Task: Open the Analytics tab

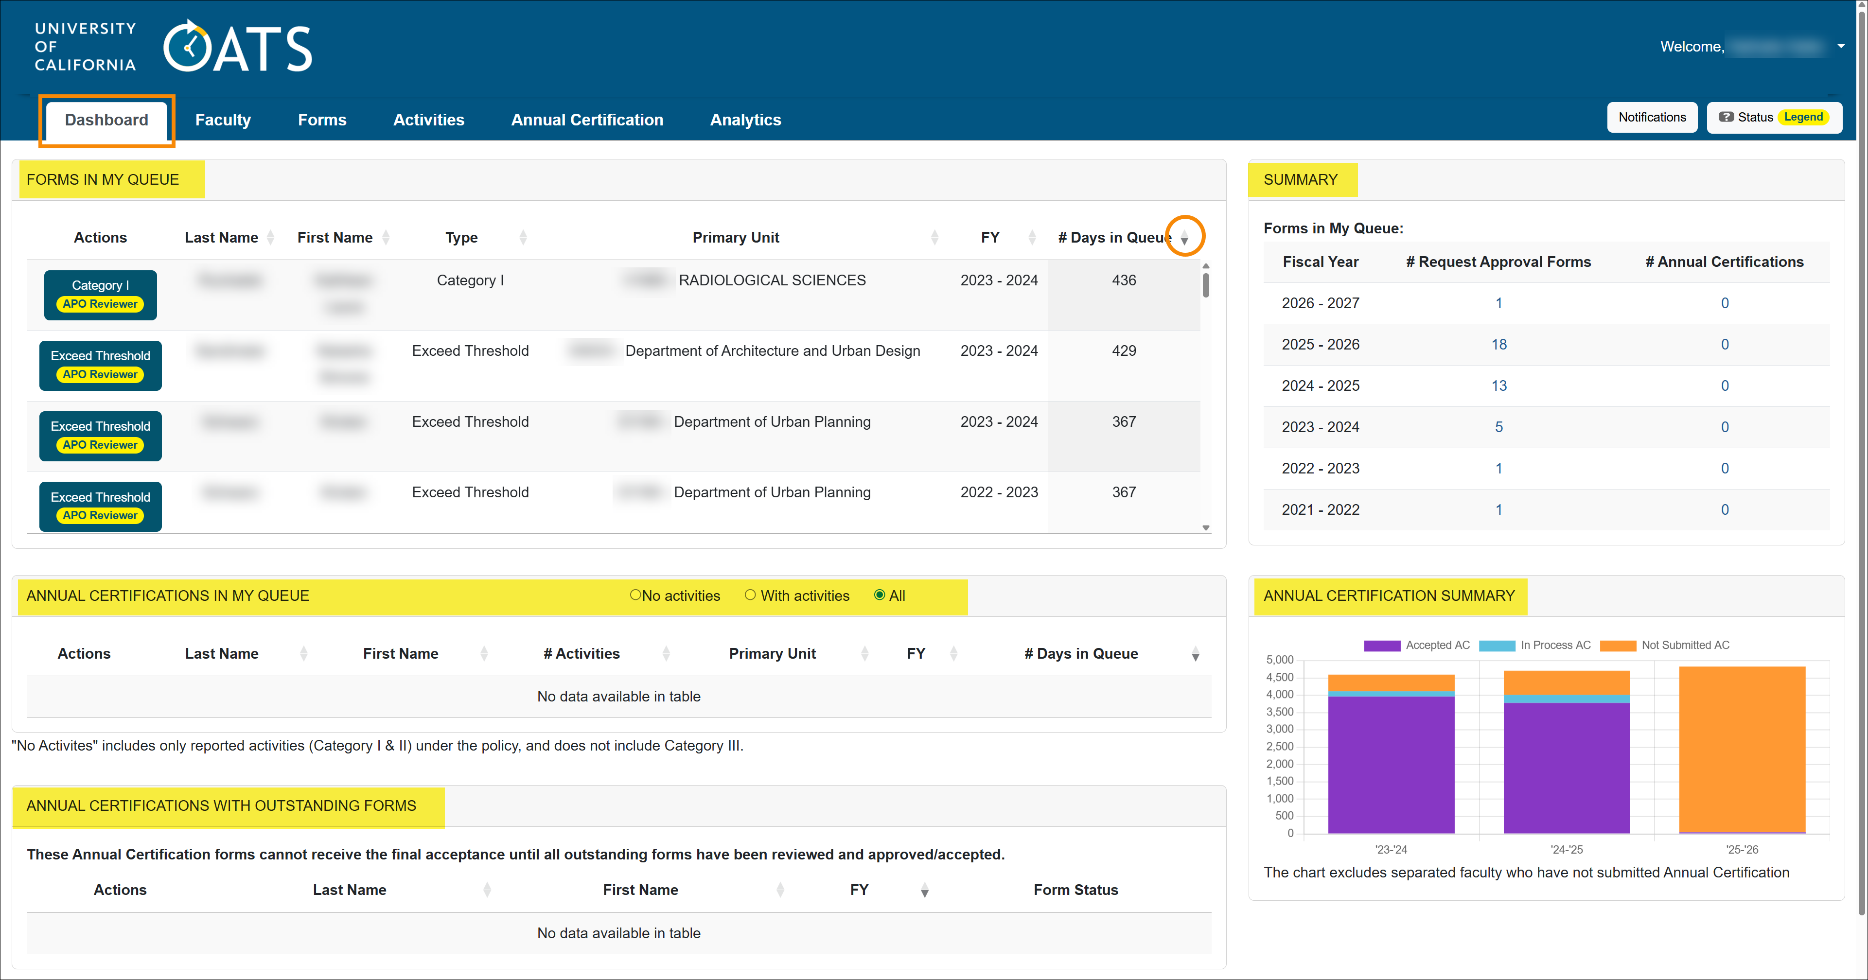Action: [745, 120]
